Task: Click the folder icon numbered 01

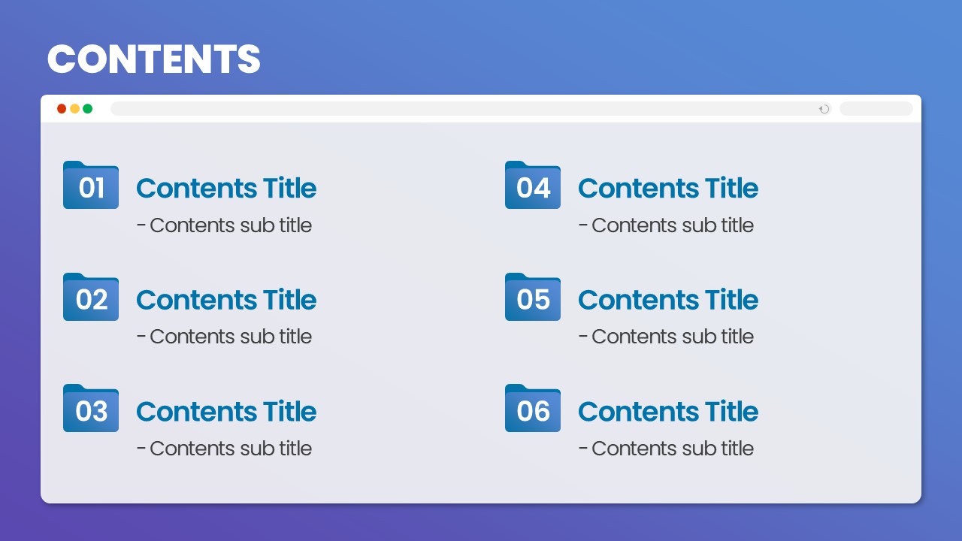Action: click(91, 186)
